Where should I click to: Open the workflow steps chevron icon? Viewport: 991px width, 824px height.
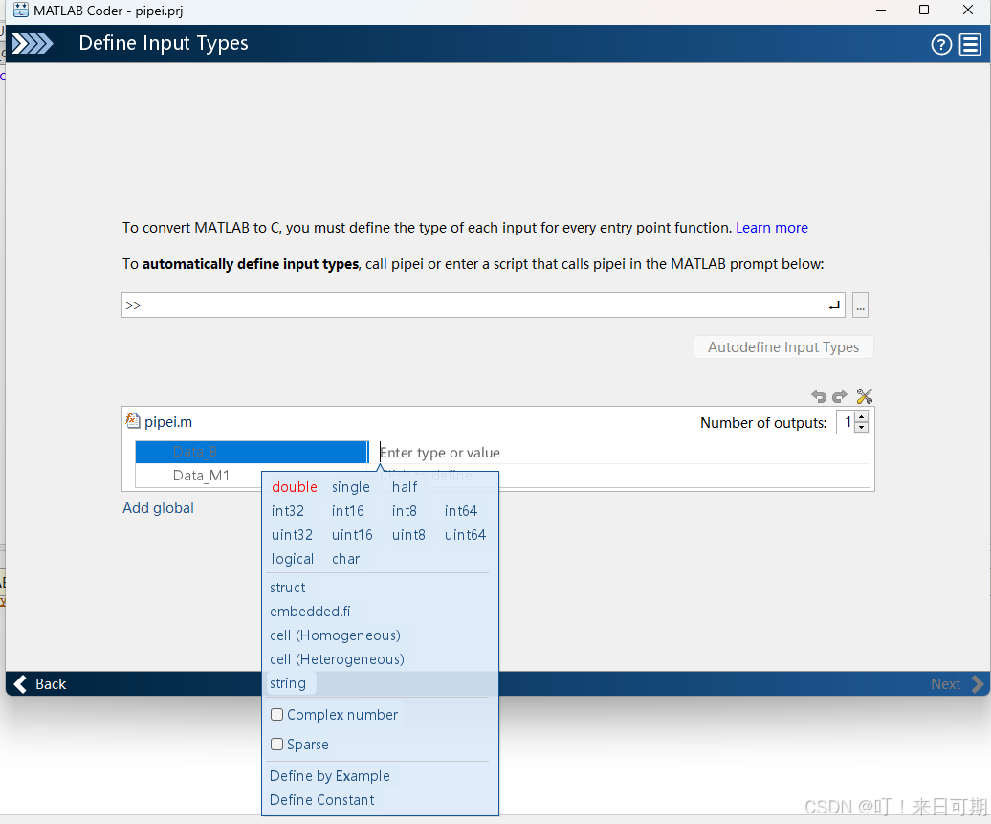click(x=33, y=44)
